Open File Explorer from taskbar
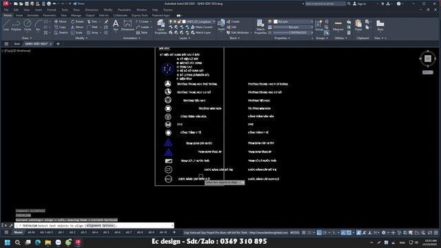Screen dimensions: 441x248 point(48,242)
